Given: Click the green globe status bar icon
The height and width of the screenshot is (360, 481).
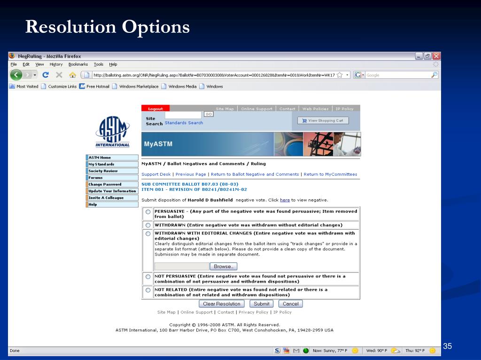Looking at the screenshot, I should pos(306,351).
